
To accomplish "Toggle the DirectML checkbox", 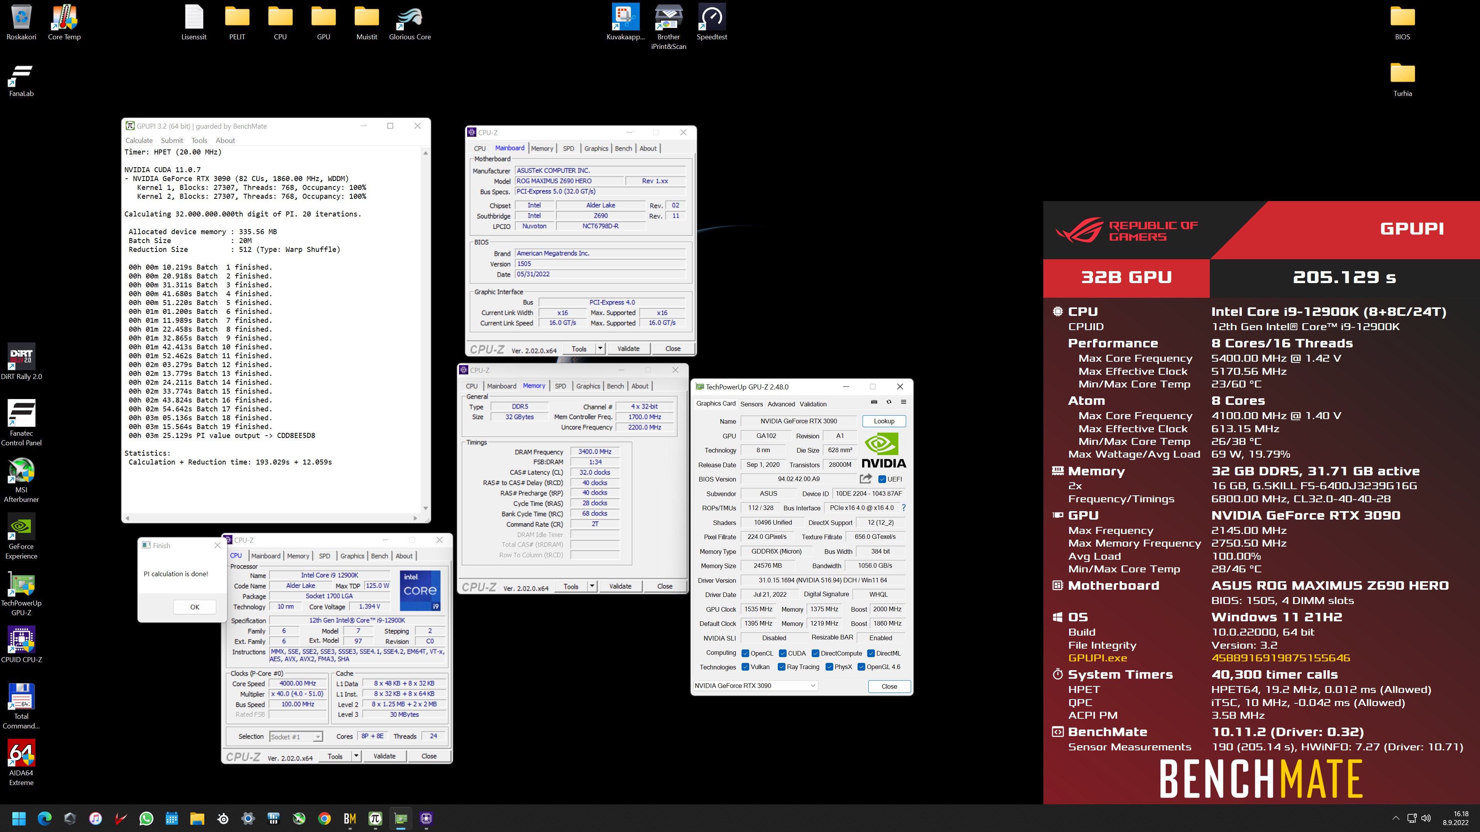I will tap(871, 653).
